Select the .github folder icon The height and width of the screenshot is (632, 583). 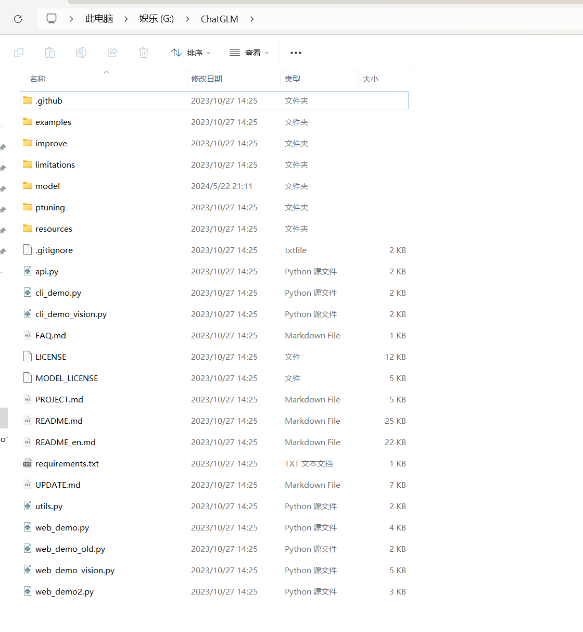click(x=28, y=100)
